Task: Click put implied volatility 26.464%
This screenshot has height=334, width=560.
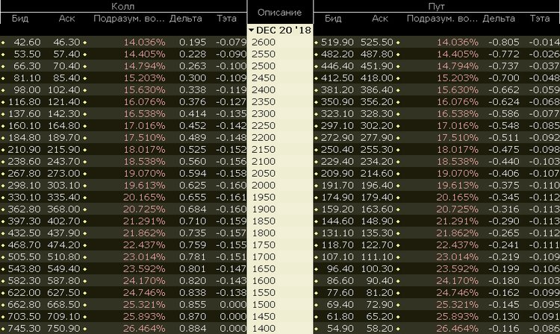Action: [457, 329]
